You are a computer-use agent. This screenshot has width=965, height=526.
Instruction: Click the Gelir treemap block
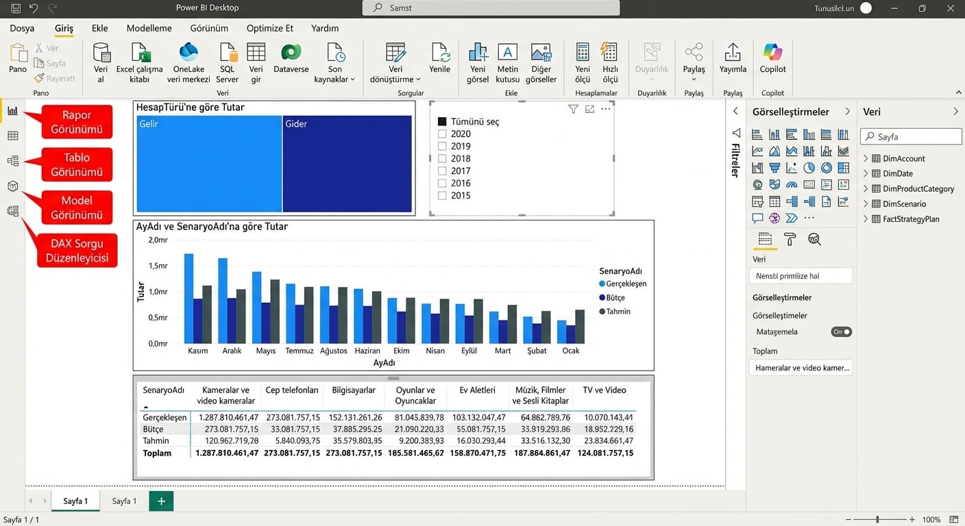[209, 164]
